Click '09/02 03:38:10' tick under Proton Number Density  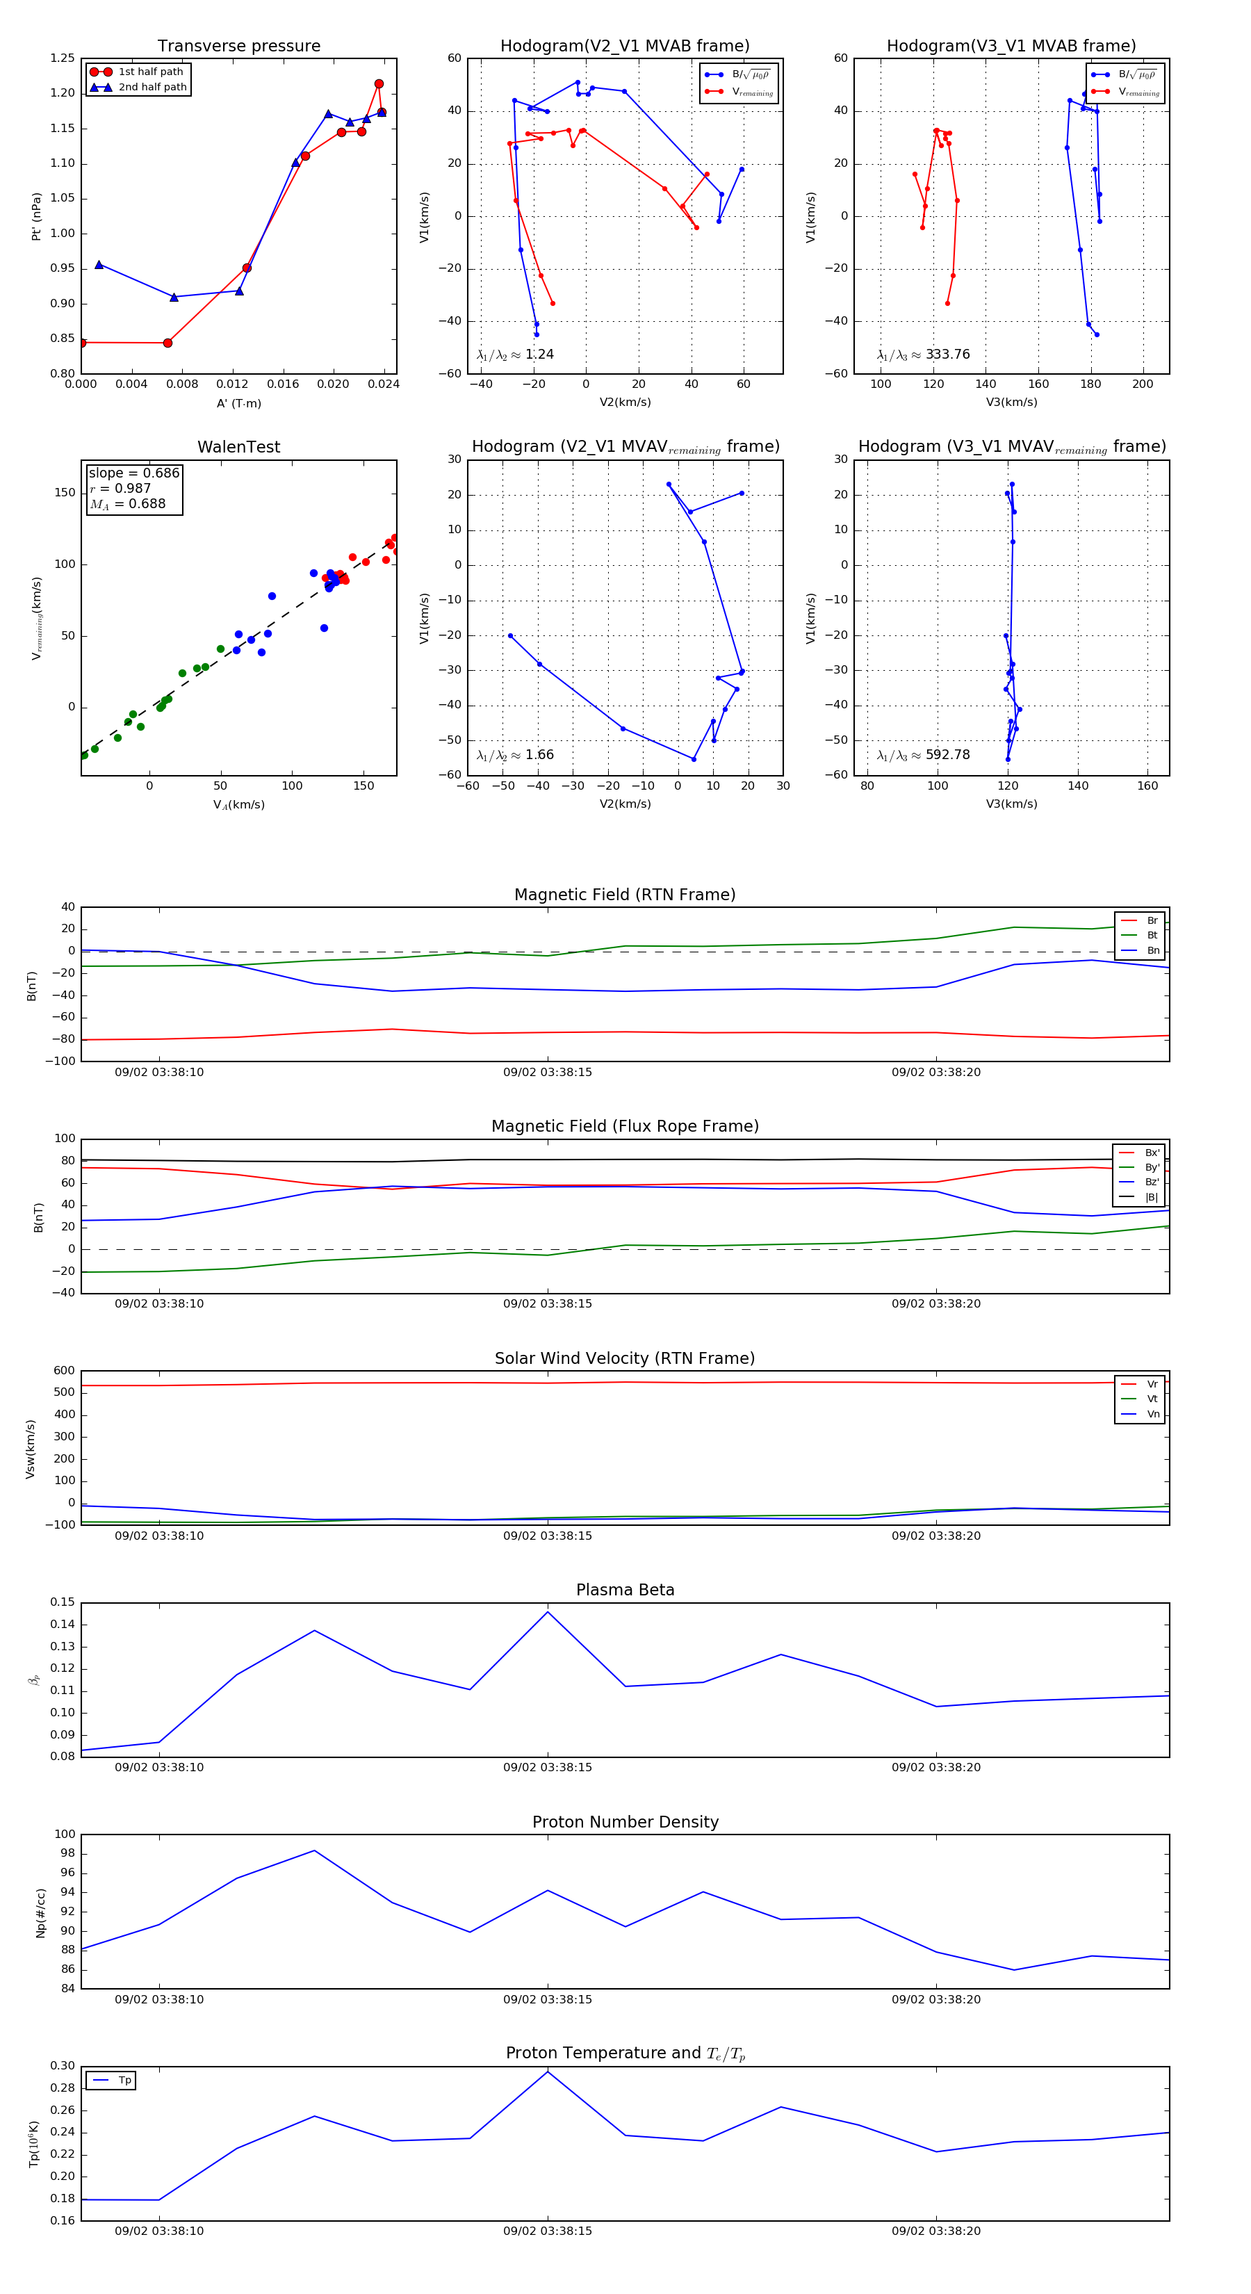click(159, 1999)
